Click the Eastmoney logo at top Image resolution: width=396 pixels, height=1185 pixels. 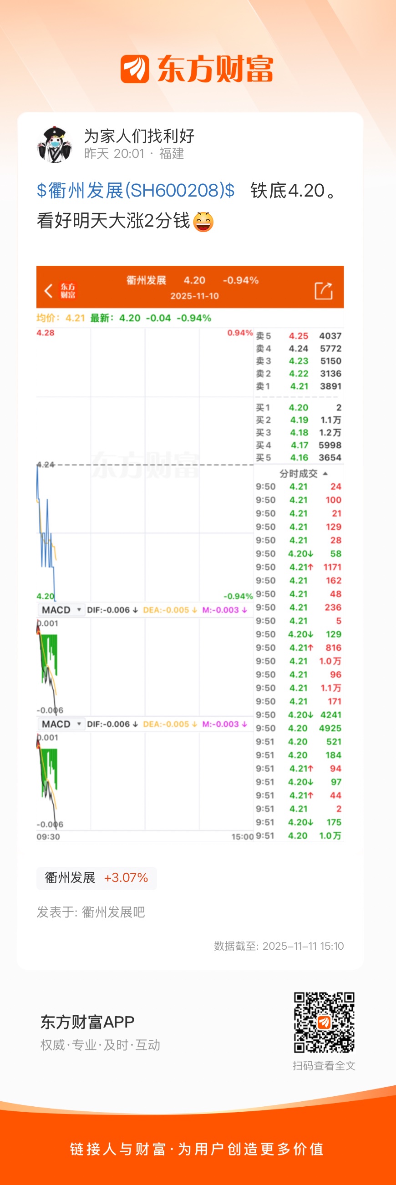click(197, 69)
